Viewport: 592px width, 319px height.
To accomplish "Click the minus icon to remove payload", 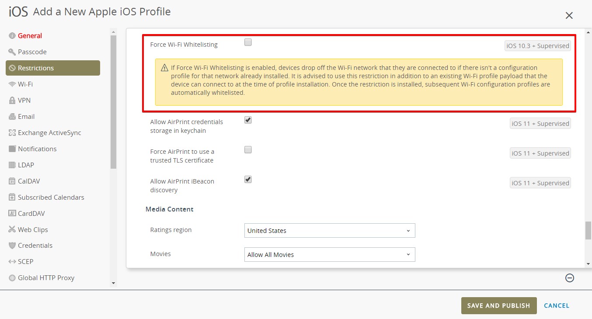I will (569, 278).
